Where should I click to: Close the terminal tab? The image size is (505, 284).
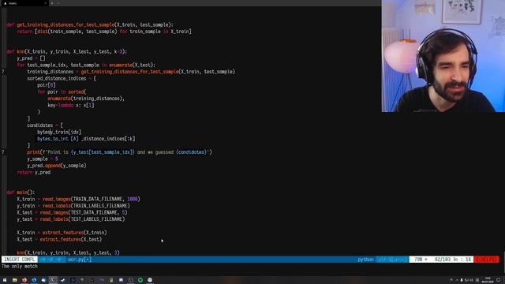pos(45,3)
